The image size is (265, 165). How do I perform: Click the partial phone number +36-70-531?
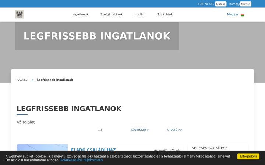206,4
